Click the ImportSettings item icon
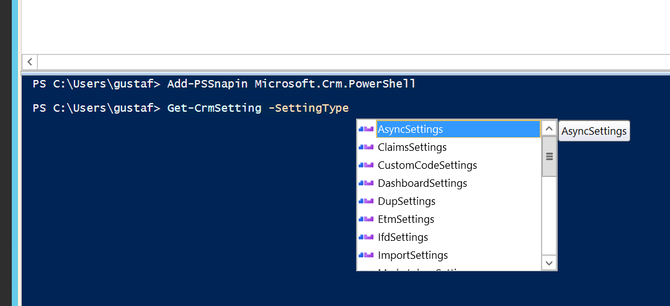Screen dimensions: 670x306 point(367,255)
